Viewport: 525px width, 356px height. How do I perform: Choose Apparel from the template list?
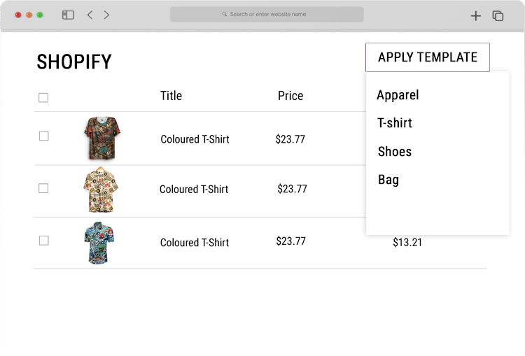point(398,95)
